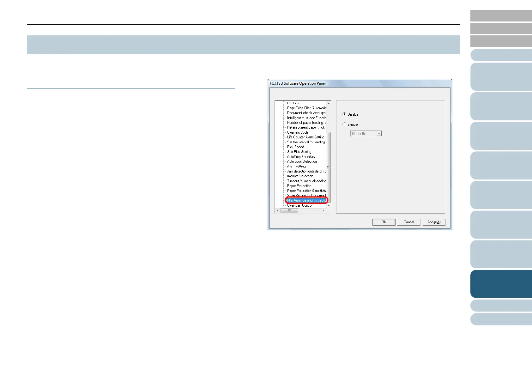Image resolution: width=532 pixels, height=376 pixels.
Task: Select Auto color Detection item
Action: point(302,161)
